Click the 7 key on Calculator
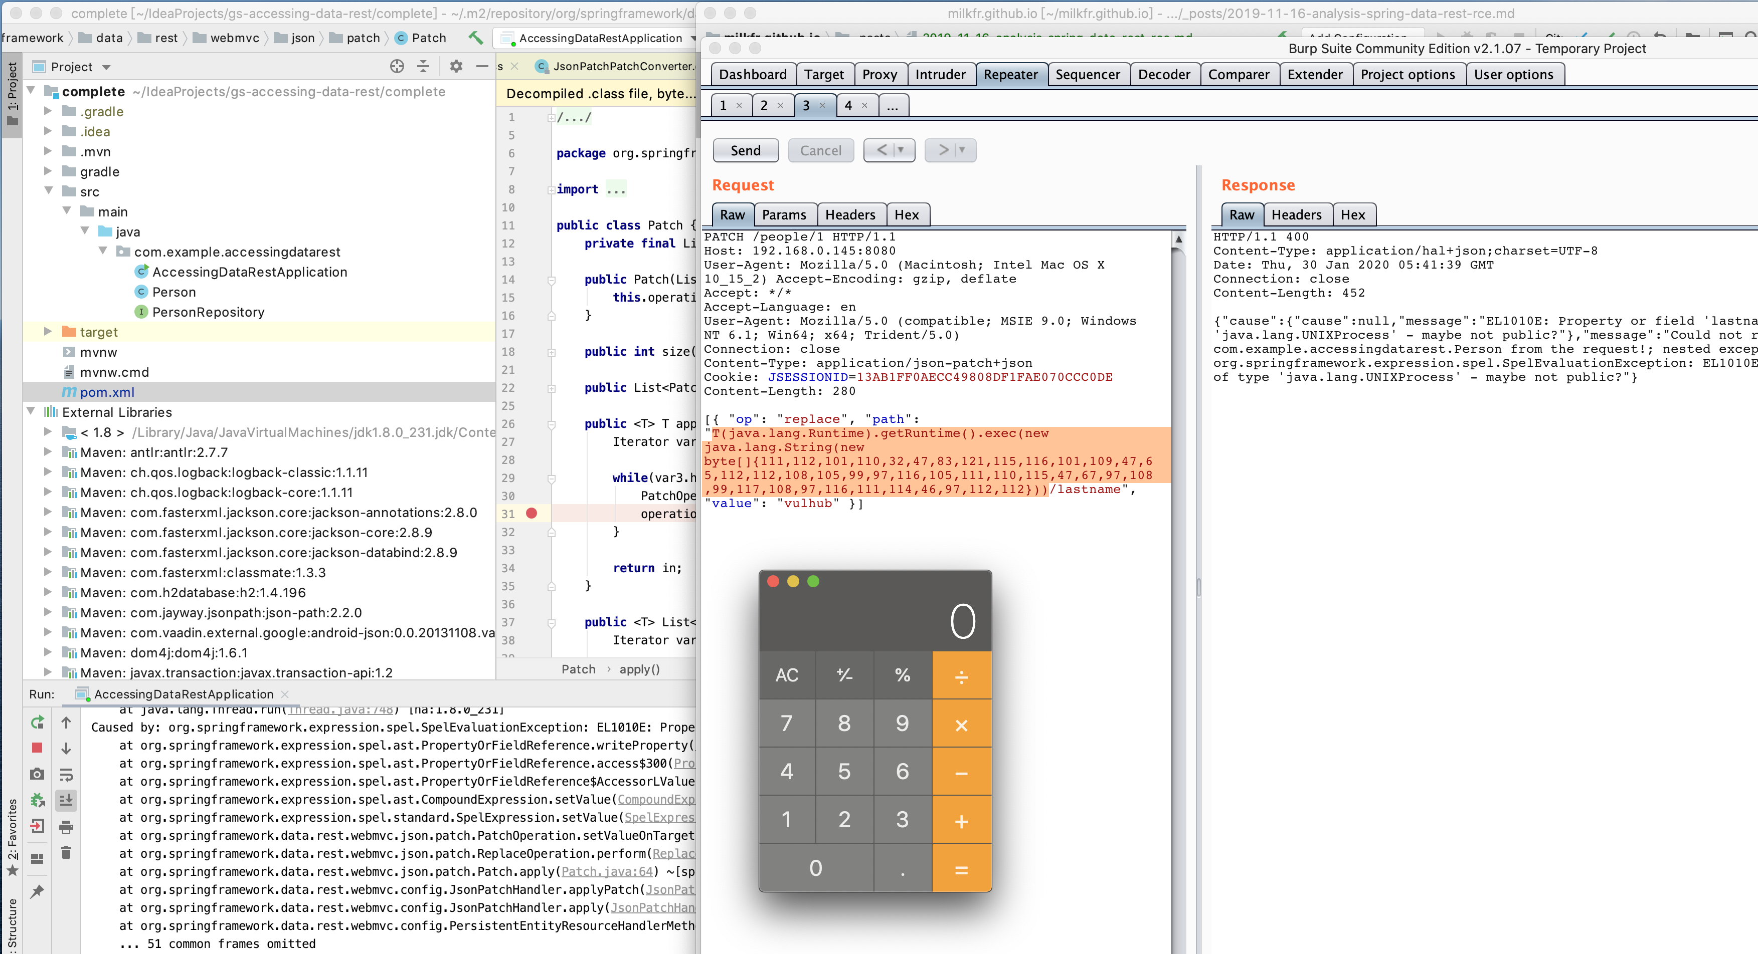Image resolution: width=1758 pixels, height=954 pixels. 787,723
